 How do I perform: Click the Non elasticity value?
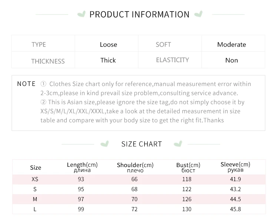click(x=232, y=60)
